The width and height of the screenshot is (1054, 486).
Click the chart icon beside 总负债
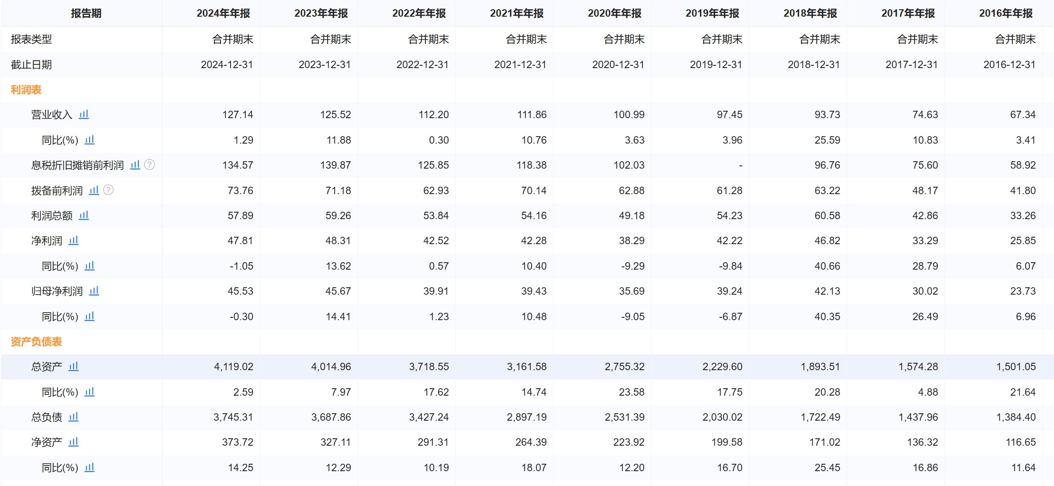click(73, 417)
